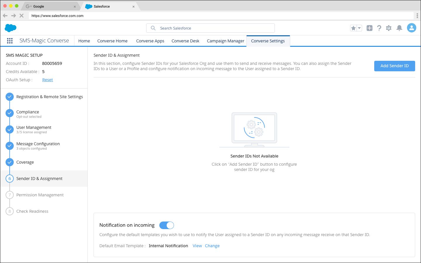Click the User Management checkmark icon
The width and height of the screenshot is (421, 263).
click(x=10, y=129)
